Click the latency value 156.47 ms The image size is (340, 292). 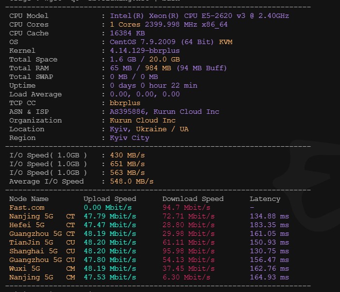click(x=269, y=260)
